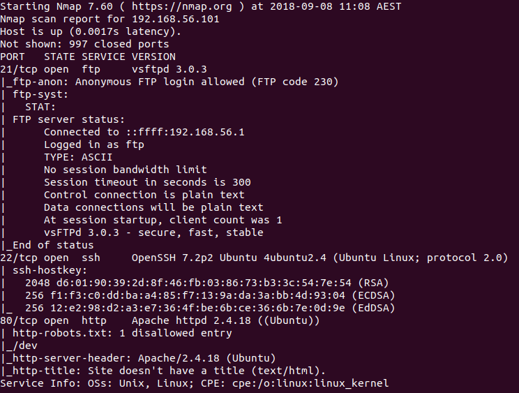Click 'Session timeout in seconds is 300'
The image size is (519, 393).
tap(147, 182)
